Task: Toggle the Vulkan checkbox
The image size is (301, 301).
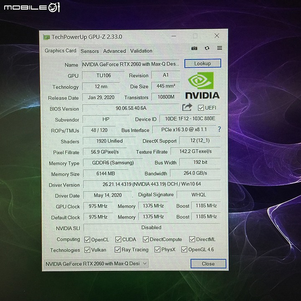Action: 87,250
